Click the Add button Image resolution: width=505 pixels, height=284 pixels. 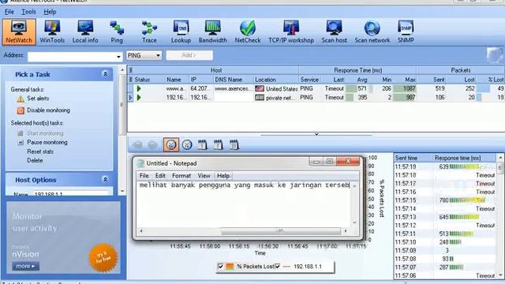(189, 55)
